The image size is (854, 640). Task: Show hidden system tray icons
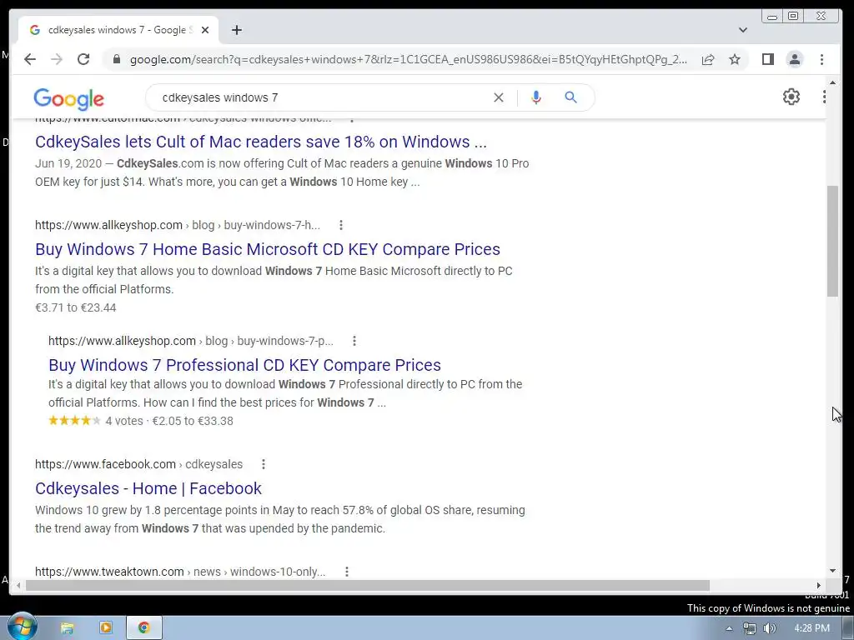point(729,628)
